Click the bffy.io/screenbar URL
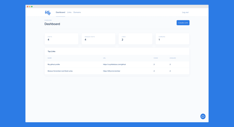Viewport: 234px width, 127px height. tap(111, 71)
